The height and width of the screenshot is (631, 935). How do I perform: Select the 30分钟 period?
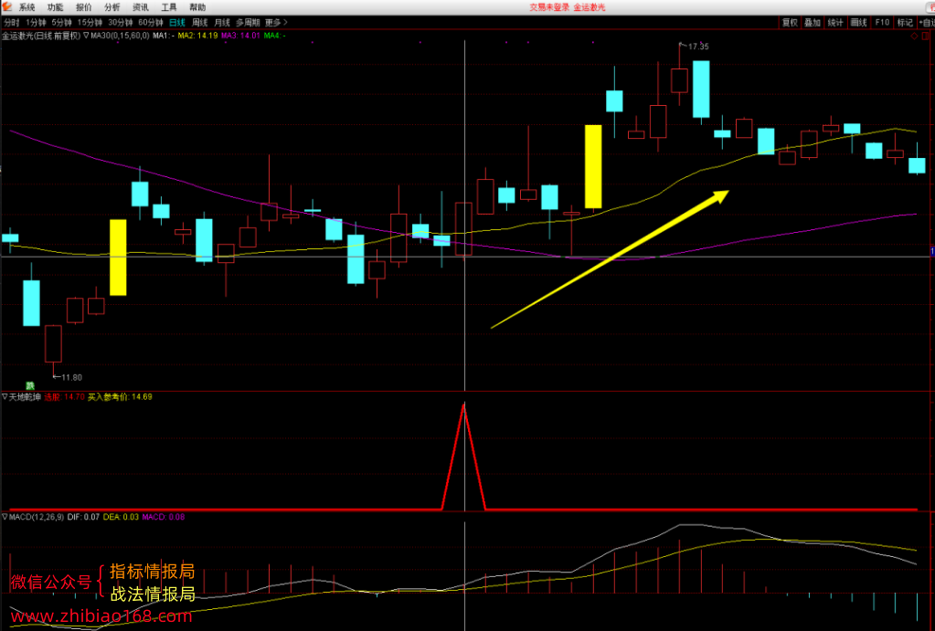(x=121, y=23)
